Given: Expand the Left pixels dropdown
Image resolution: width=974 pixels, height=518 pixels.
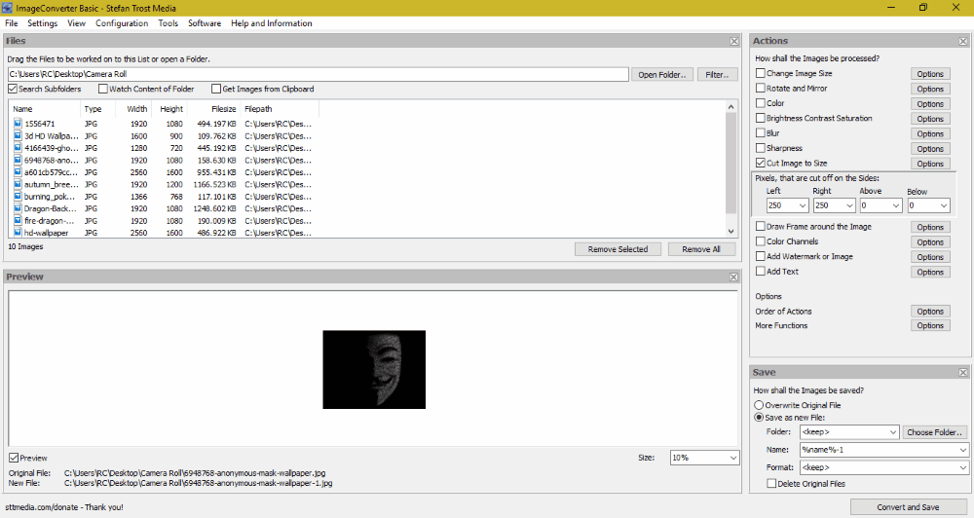Looking at the screenshot, I should pyautogui.click(x=803, y=205).
